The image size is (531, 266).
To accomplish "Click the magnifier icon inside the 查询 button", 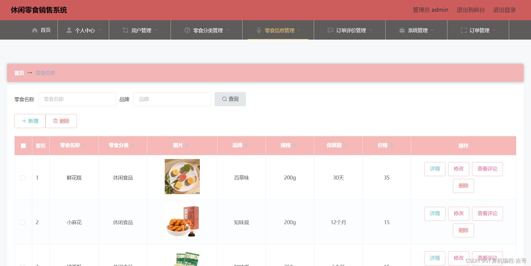I will pyautogui.click(x=224, y=99).
